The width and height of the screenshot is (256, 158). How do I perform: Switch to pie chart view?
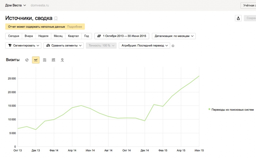[27, 60]
